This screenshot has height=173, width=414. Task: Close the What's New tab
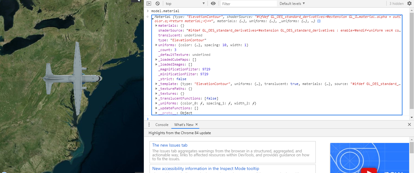(197, 124)
